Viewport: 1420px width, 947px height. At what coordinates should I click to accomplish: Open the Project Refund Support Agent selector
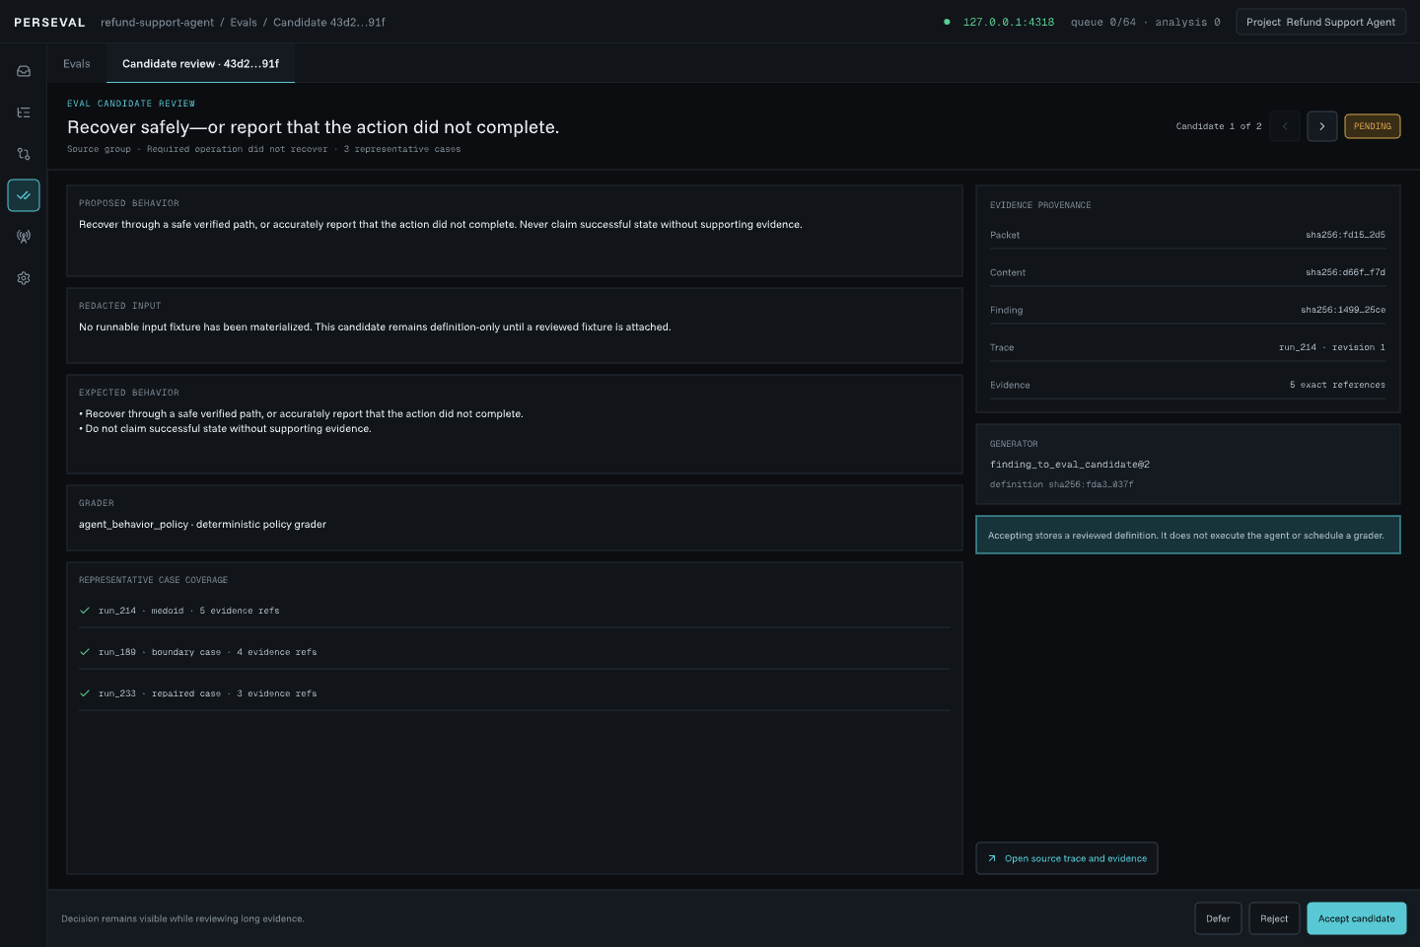click(1320, 22)
